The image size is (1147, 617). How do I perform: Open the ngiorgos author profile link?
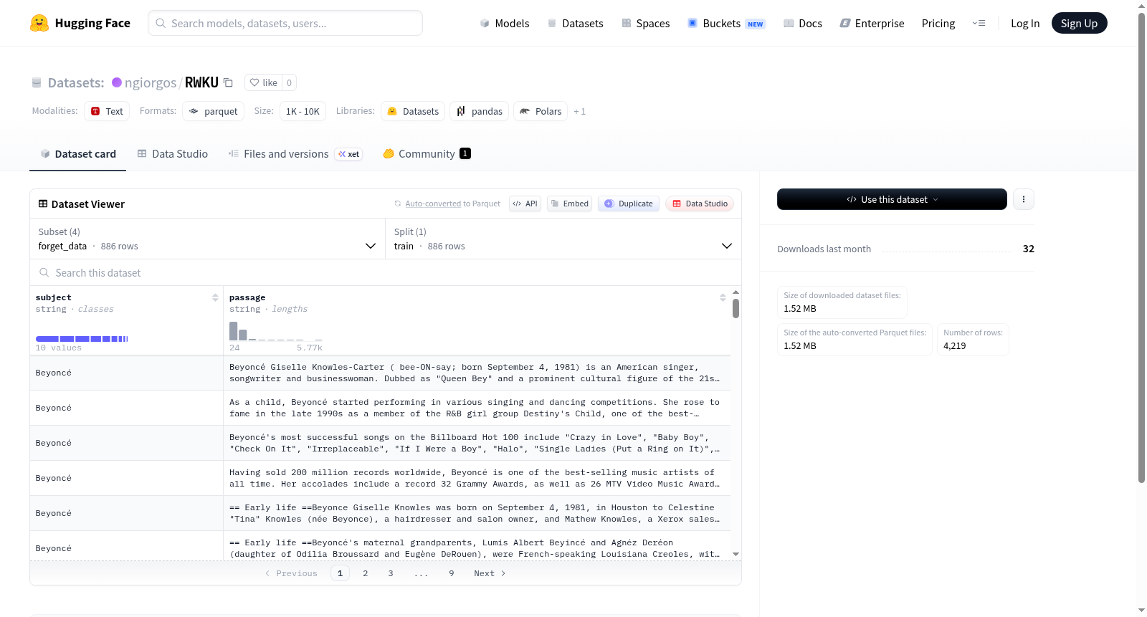(x=151, y=82)
